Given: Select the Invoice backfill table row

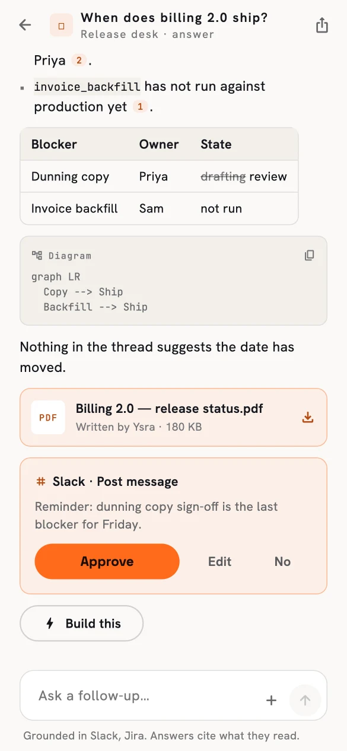Looking at the screenshot, I should coord(159,208).
